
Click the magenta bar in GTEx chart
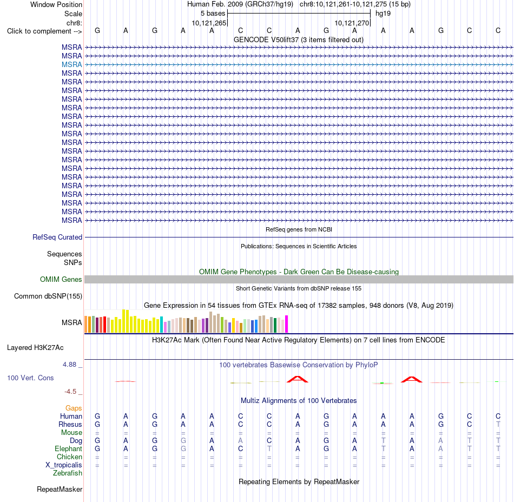pos(287,324)
